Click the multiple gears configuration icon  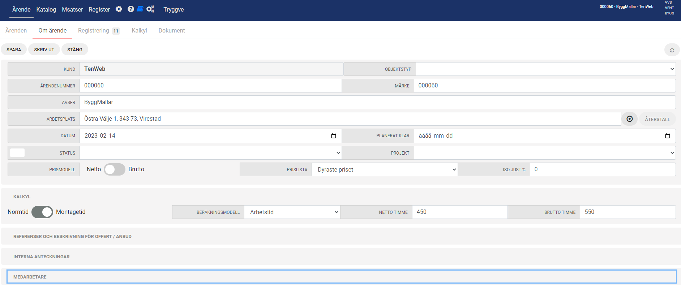tap(150, 9)
